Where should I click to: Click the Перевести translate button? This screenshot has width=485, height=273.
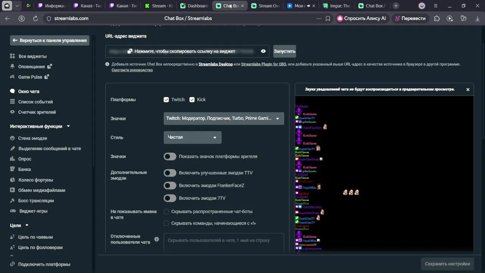410,18
